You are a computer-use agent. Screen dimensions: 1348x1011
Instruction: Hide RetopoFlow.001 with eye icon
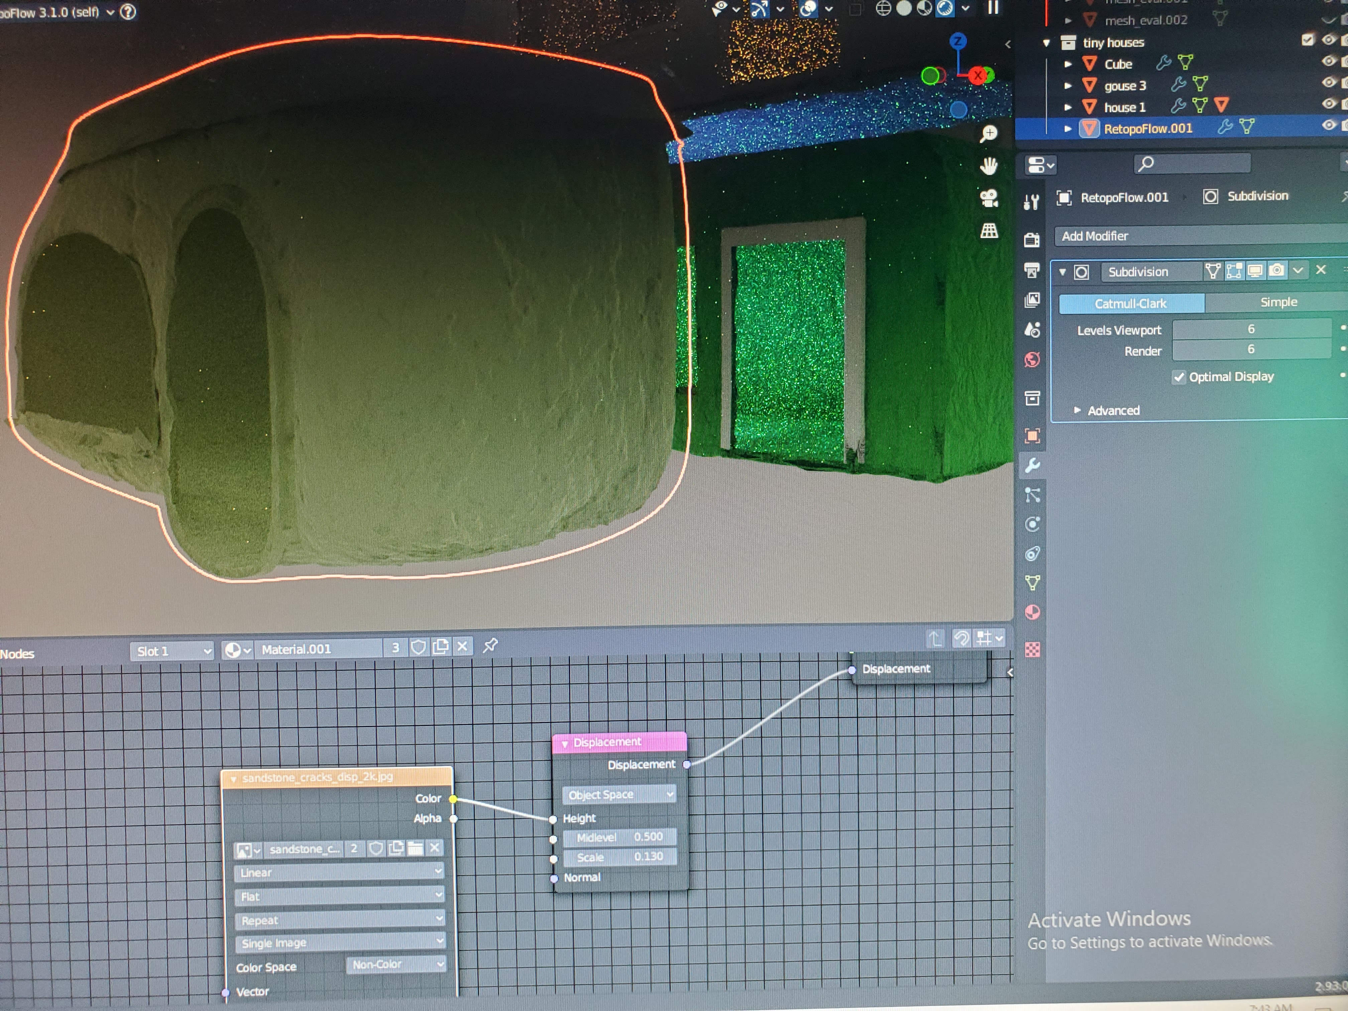point(1329,125)
